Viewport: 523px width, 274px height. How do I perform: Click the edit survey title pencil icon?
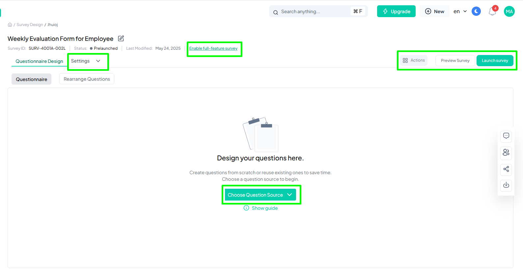(x=121, y=39)
